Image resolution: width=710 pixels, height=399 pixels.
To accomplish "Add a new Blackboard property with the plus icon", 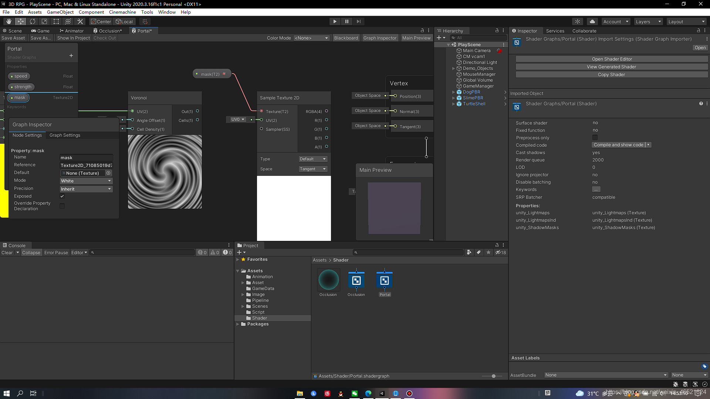I will click(x=71, y=56).
